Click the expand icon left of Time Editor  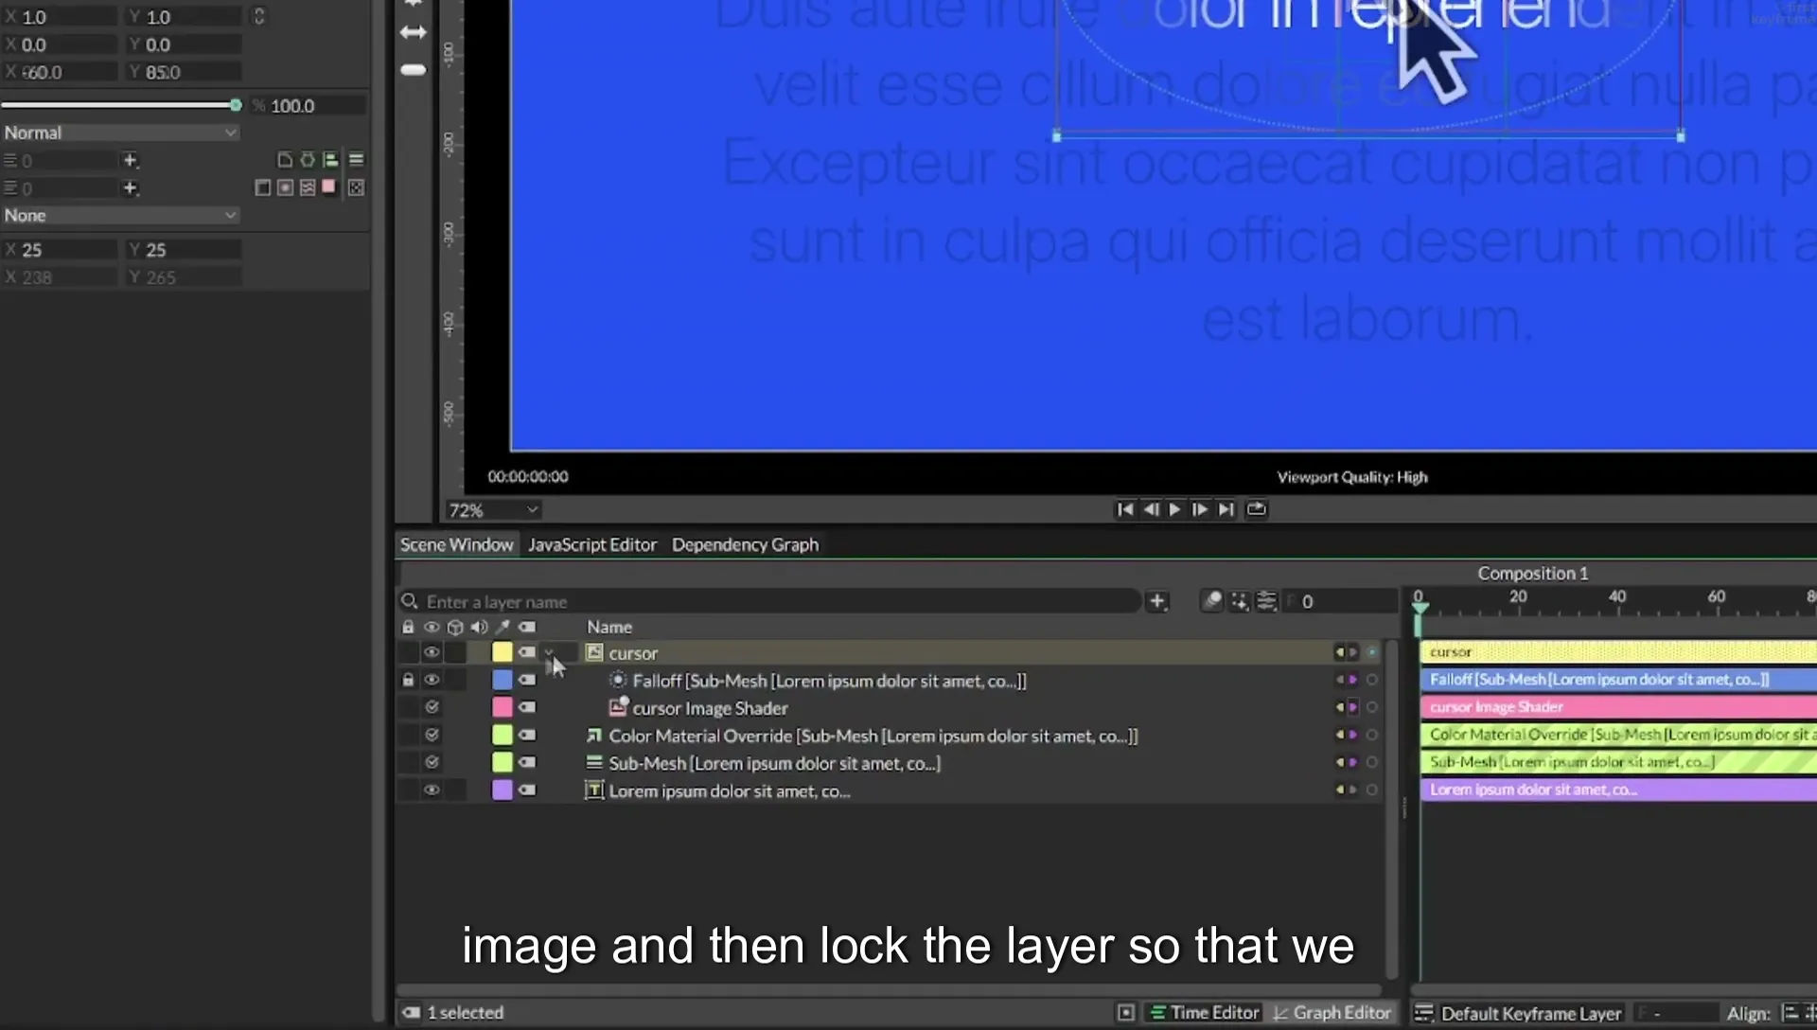(x=1125, y=1013)
